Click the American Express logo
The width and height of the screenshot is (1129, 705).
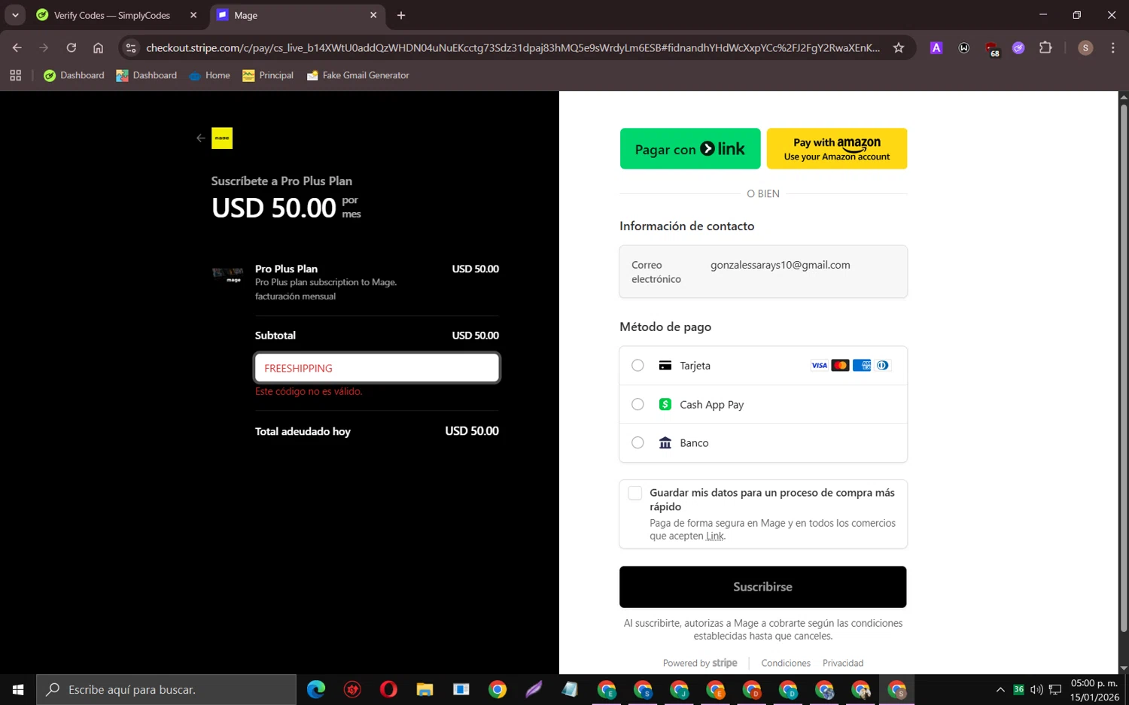click(862, 366)
